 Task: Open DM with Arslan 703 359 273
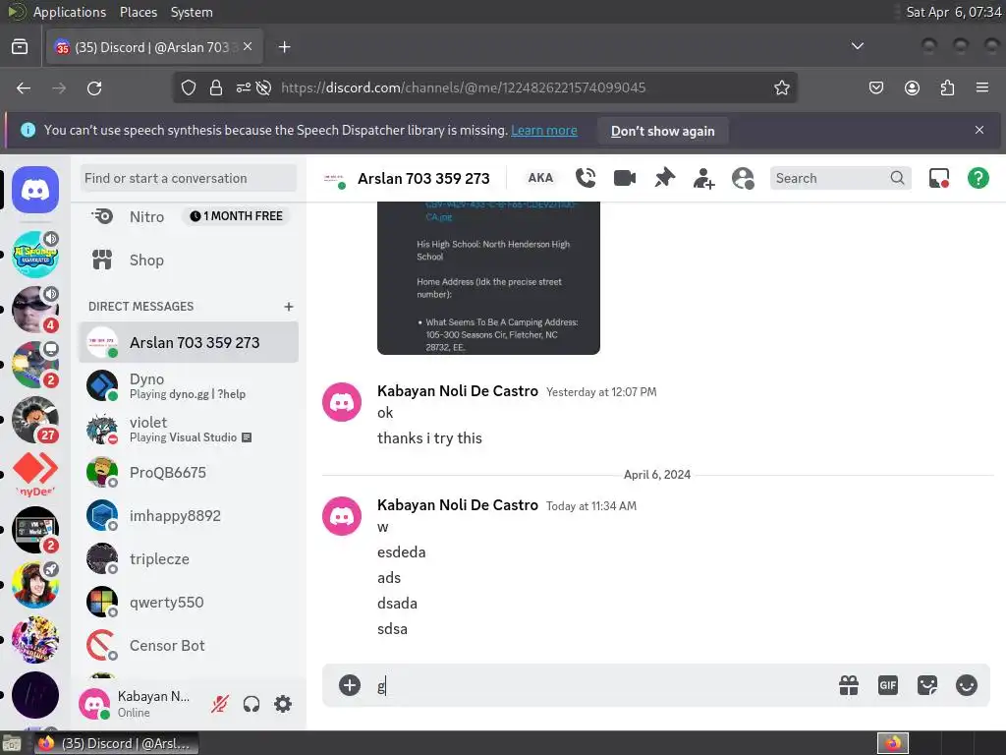click(189, 342)
